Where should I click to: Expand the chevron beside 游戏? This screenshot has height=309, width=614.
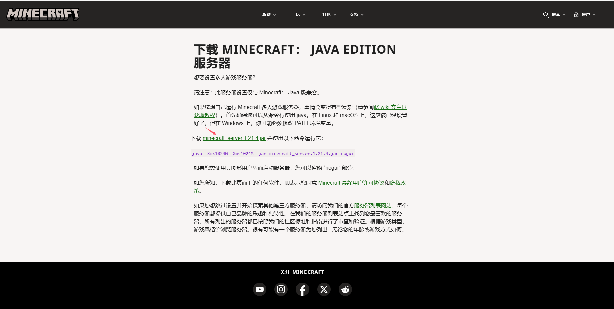click(x=275, y=15)
